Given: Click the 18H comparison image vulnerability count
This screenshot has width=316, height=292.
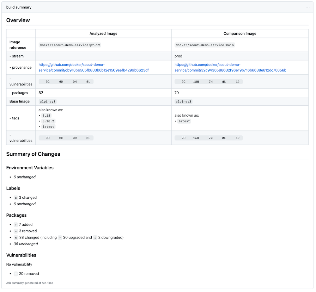Looking at the screenshot, I should (196, 82).
